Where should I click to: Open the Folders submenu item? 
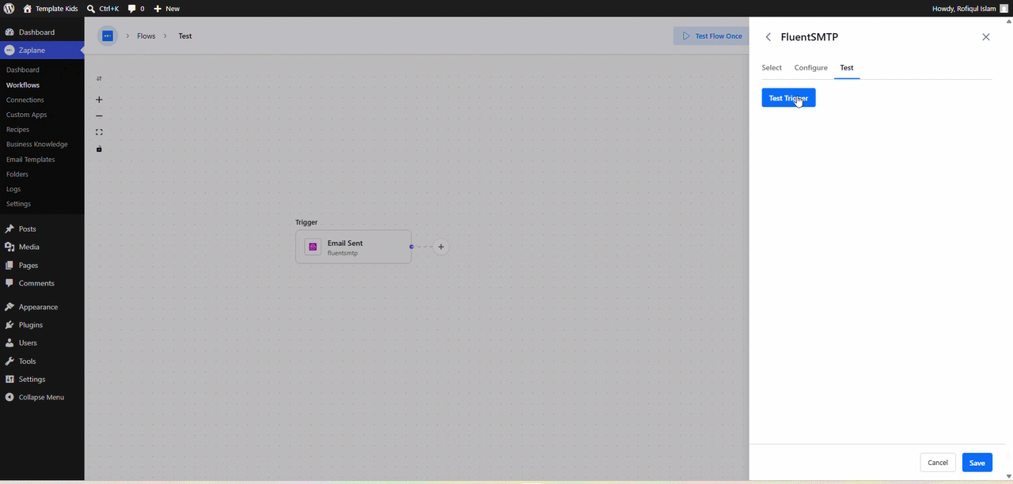(x=17, y=174)
